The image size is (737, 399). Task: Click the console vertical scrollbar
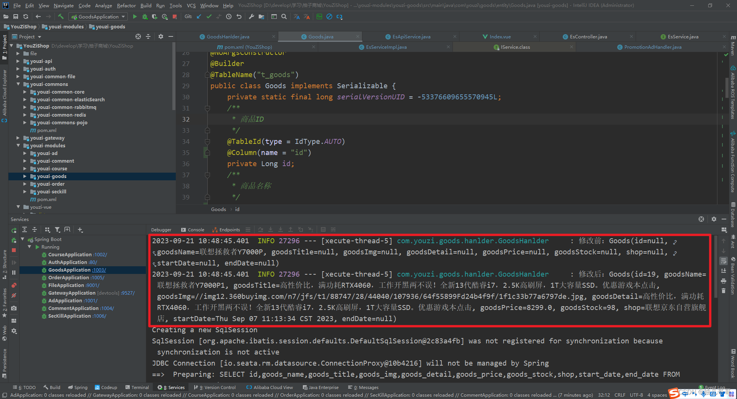pyautogui.click(x=715, y=267)
